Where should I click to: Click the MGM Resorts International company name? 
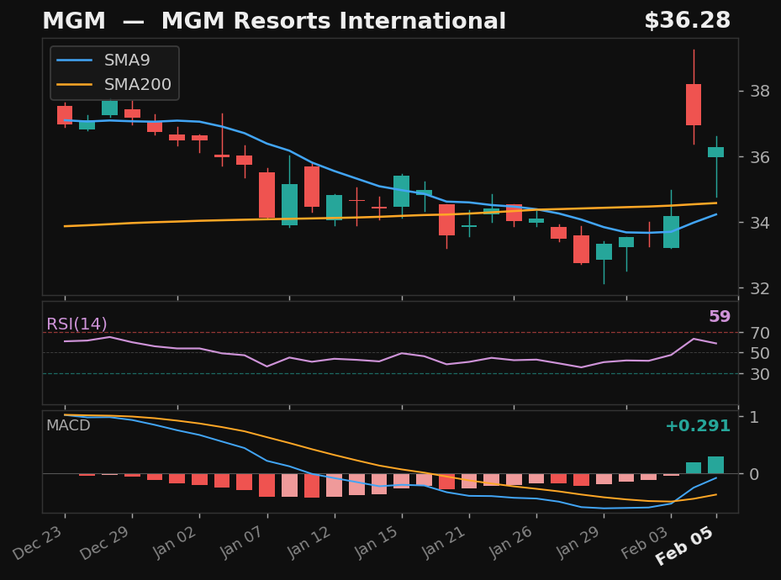tap(334, 21)
